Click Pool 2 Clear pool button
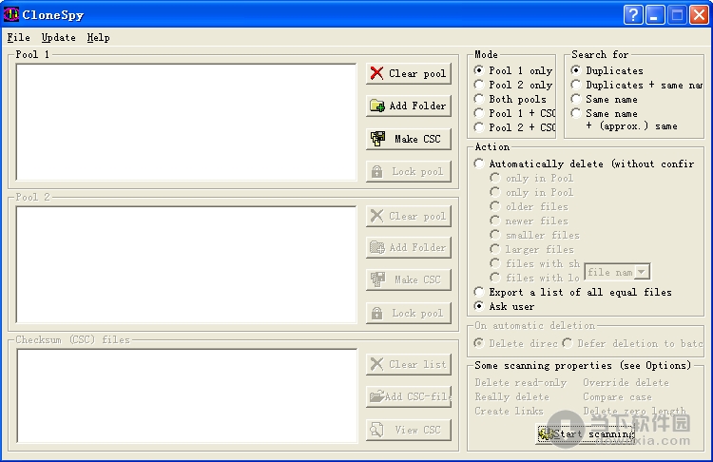This screenshot has height=462, width=713. pyautogui.click(x=409, y=216)
